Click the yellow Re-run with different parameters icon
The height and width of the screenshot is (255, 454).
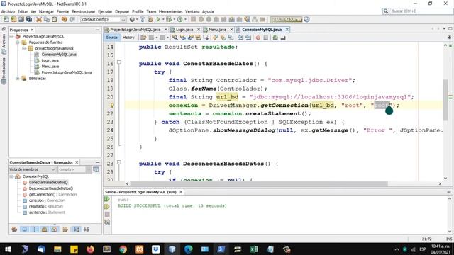[x=107, y=207]
